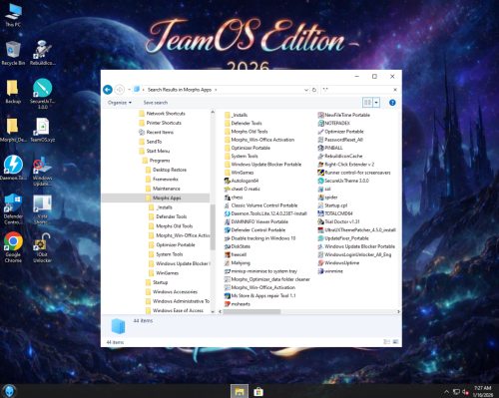Select the Recycle Bin desktop icon
Viewport: 499px width, 398px height.
13,53
